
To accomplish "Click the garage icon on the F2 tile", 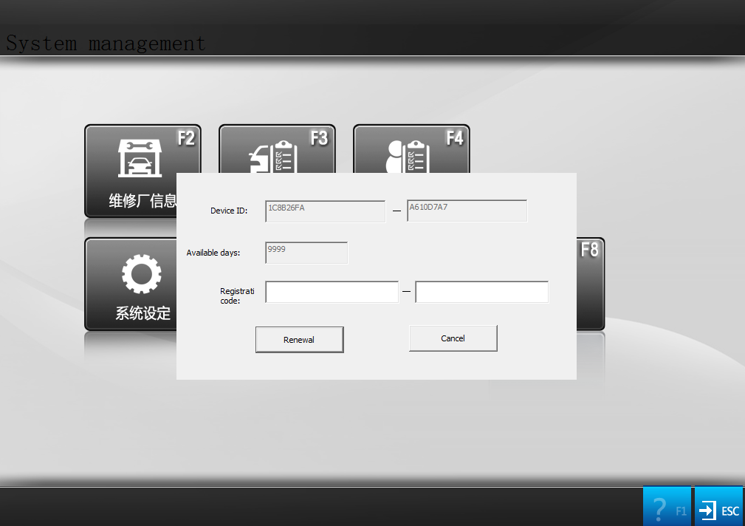I will click(x=140, y=157).
